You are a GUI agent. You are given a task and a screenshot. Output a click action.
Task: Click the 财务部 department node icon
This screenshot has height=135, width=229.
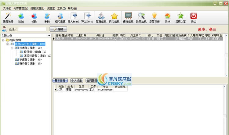pyautogui.click(x=17, y=63)
